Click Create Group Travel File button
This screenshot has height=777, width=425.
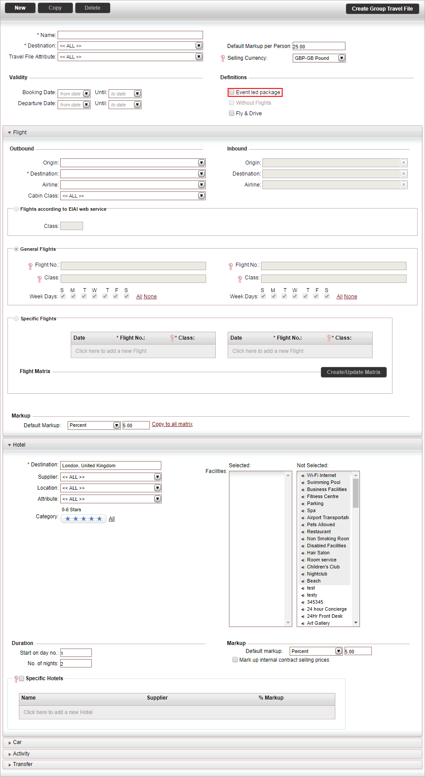(x=382, y=9)
